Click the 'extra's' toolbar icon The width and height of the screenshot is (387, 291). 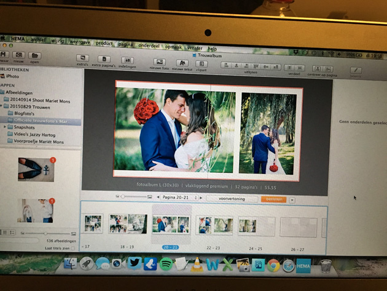click(82, 59)
